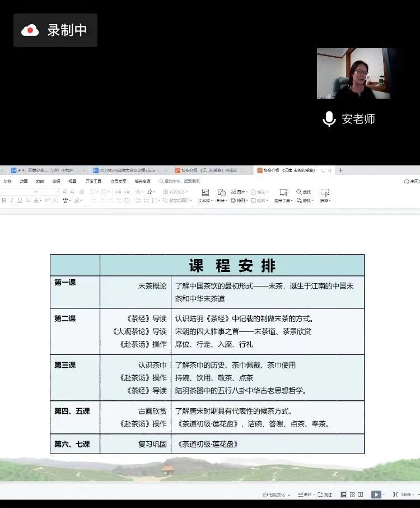Open slideshow play options arrow
This screenshot has height=508, width=420.
(384, 495)
